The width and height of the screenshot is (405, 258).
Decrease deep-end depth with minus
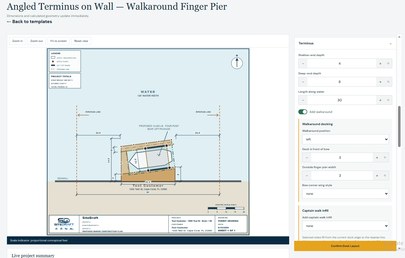(303, 82)
